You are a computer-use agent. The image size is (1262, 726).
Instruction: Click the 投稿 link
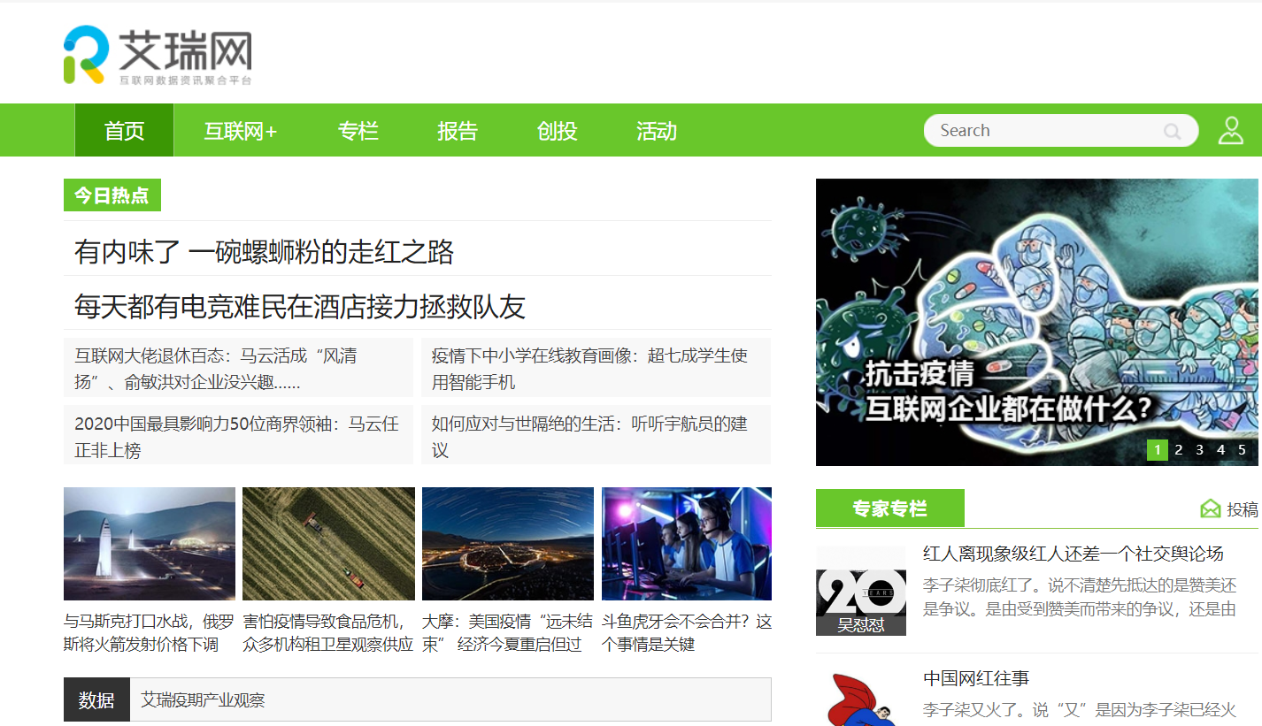(1242, 509)
